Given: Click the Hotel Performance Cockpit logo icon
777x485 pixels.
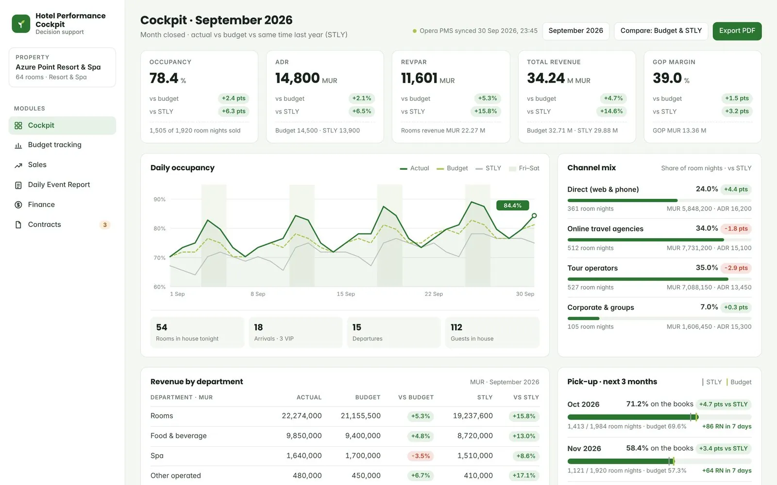Looking at the screenshot, I should click(x=21, y=23).
